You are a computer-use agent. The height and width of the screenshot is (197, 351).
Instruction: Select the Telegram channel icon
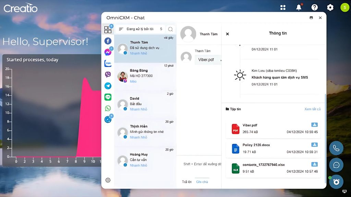pos(108,86)
